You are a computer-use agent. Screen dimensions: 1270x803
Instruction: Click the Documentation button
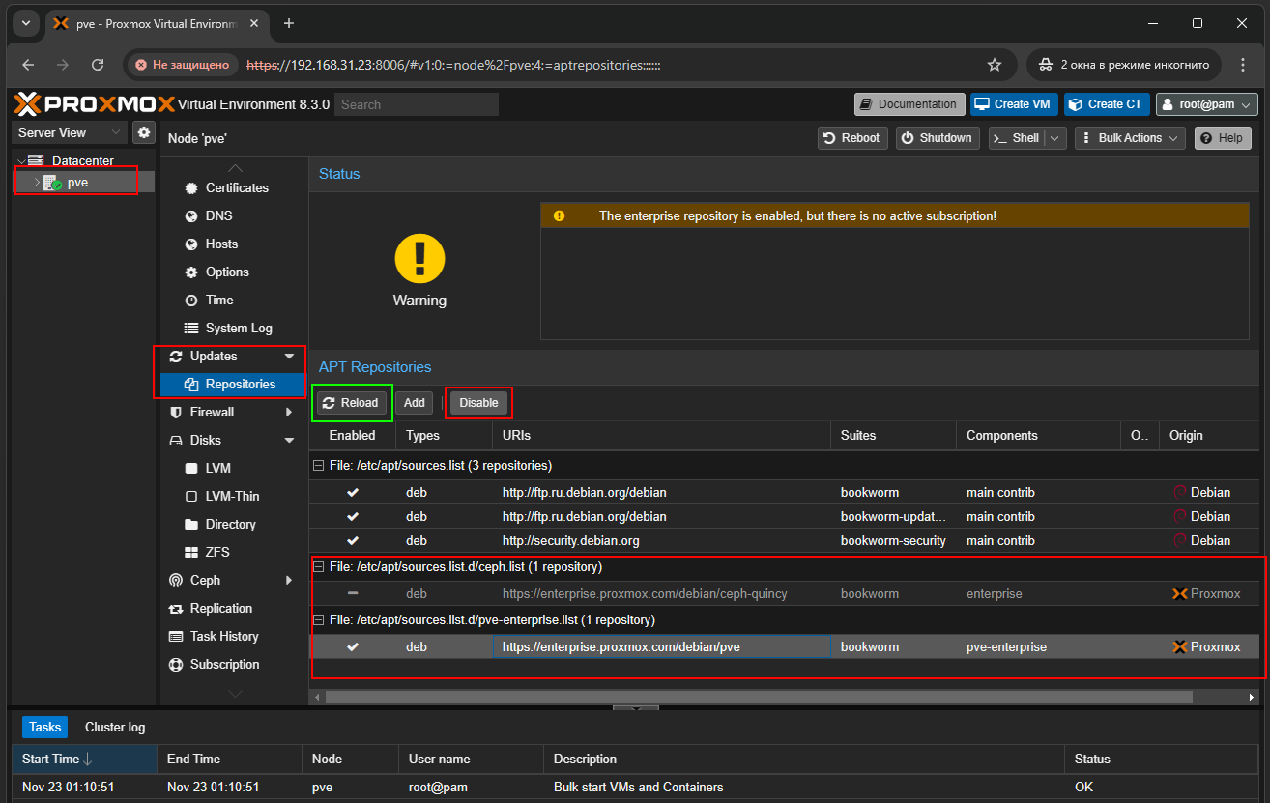pyautogui.click(x=909, y=104)
